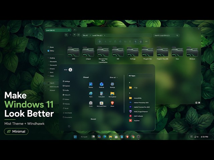
Task: Click the Refresh button in File Explorer
Action: [79, 35]
